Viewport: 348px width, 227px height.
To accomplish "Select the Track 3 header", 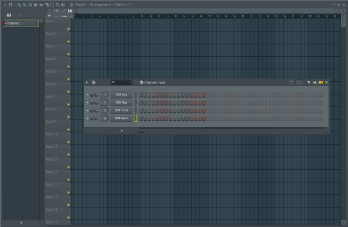I will [x=58, y=50].
